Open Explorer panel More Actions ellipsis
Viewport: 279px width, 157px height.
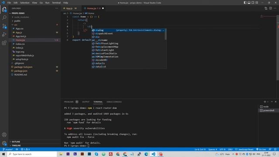(57, 8)
